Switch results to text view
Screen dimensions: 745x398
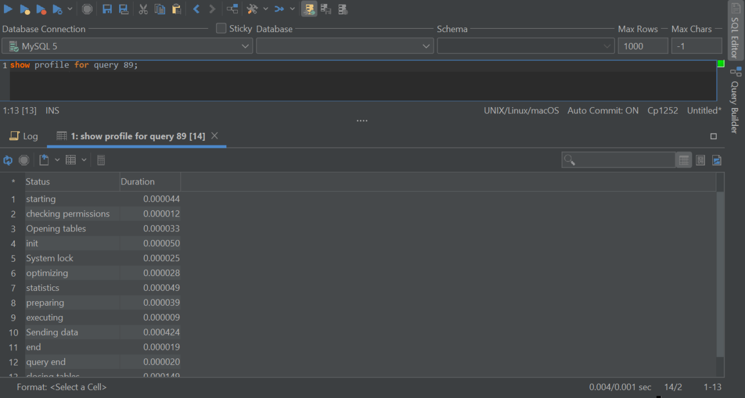point(700,160)
